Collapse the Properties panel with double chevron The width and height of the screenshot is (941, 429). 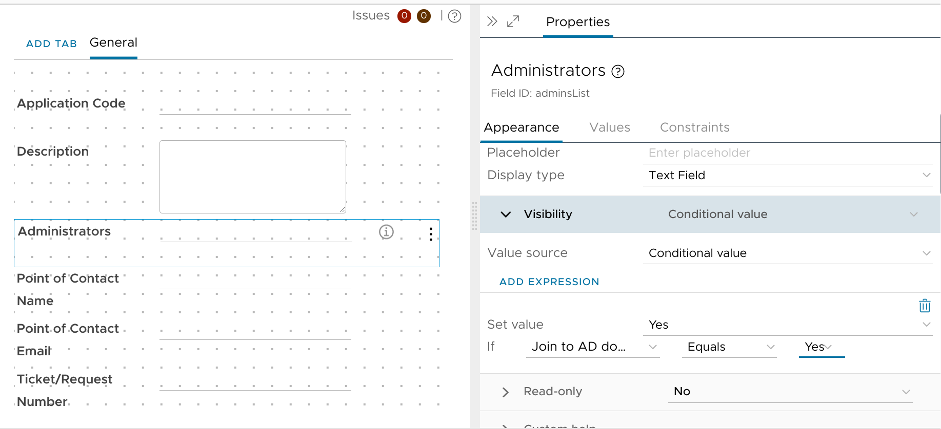(492, 21)
